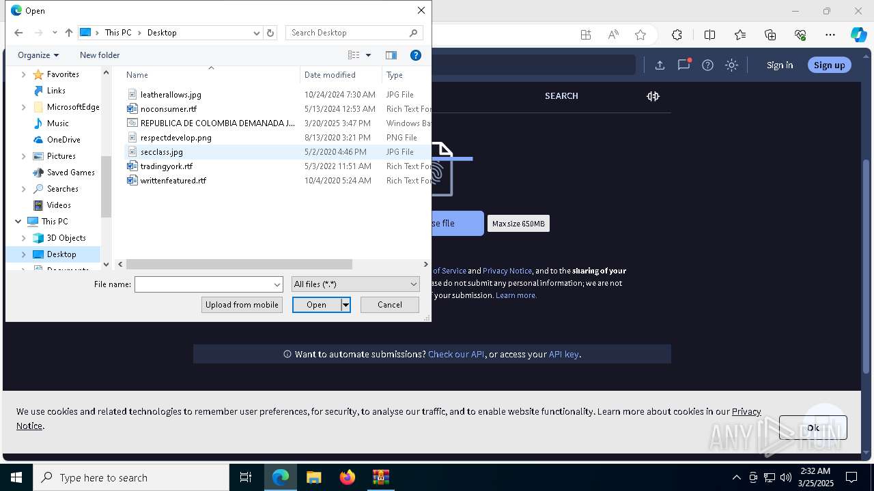Select Saved Games folder

(x=70, y=173)
